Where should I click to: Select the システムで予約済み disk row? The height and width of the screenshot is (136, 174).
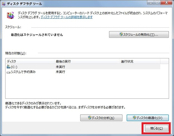[83, 72]
